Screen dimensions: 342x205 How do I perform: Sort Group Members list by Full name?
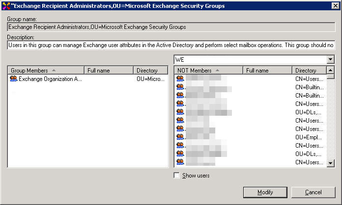pos(109,70)
